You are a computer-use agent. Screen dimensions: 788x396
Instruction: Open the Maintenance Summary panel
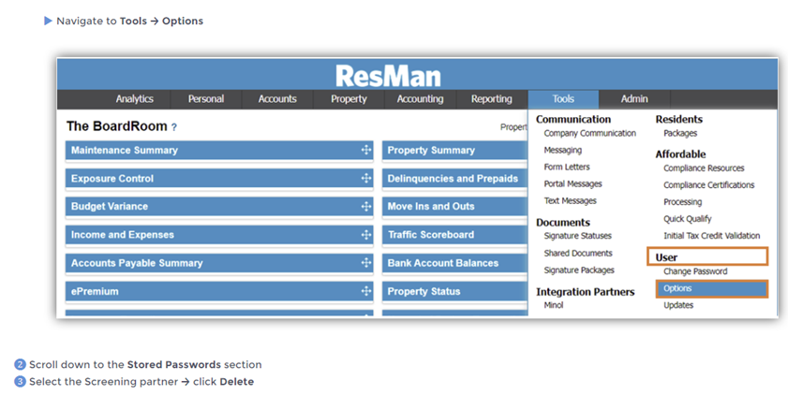coord(219,150)
